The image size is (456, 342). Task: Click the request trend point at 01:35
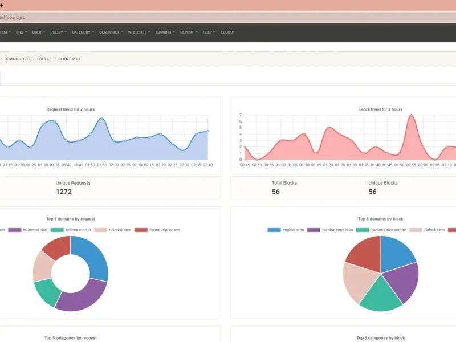tap(54, 121)
